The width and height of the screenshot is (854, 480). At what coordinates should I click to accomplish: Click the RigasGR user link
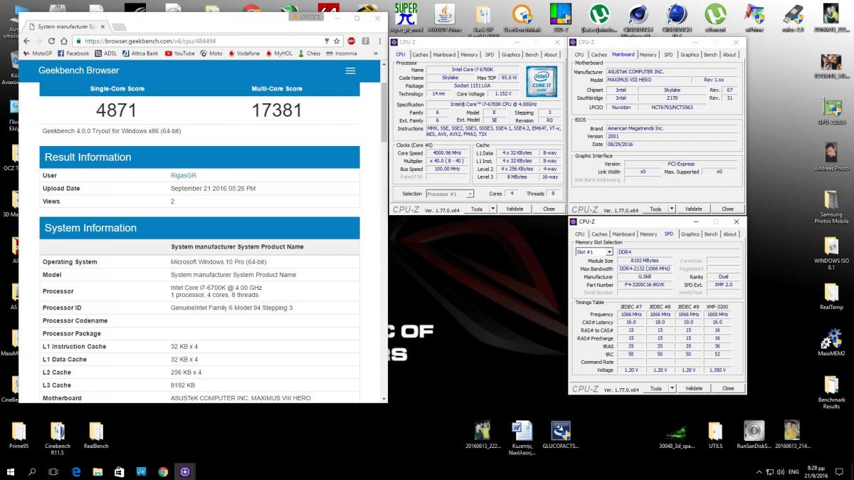click(184, 175)
